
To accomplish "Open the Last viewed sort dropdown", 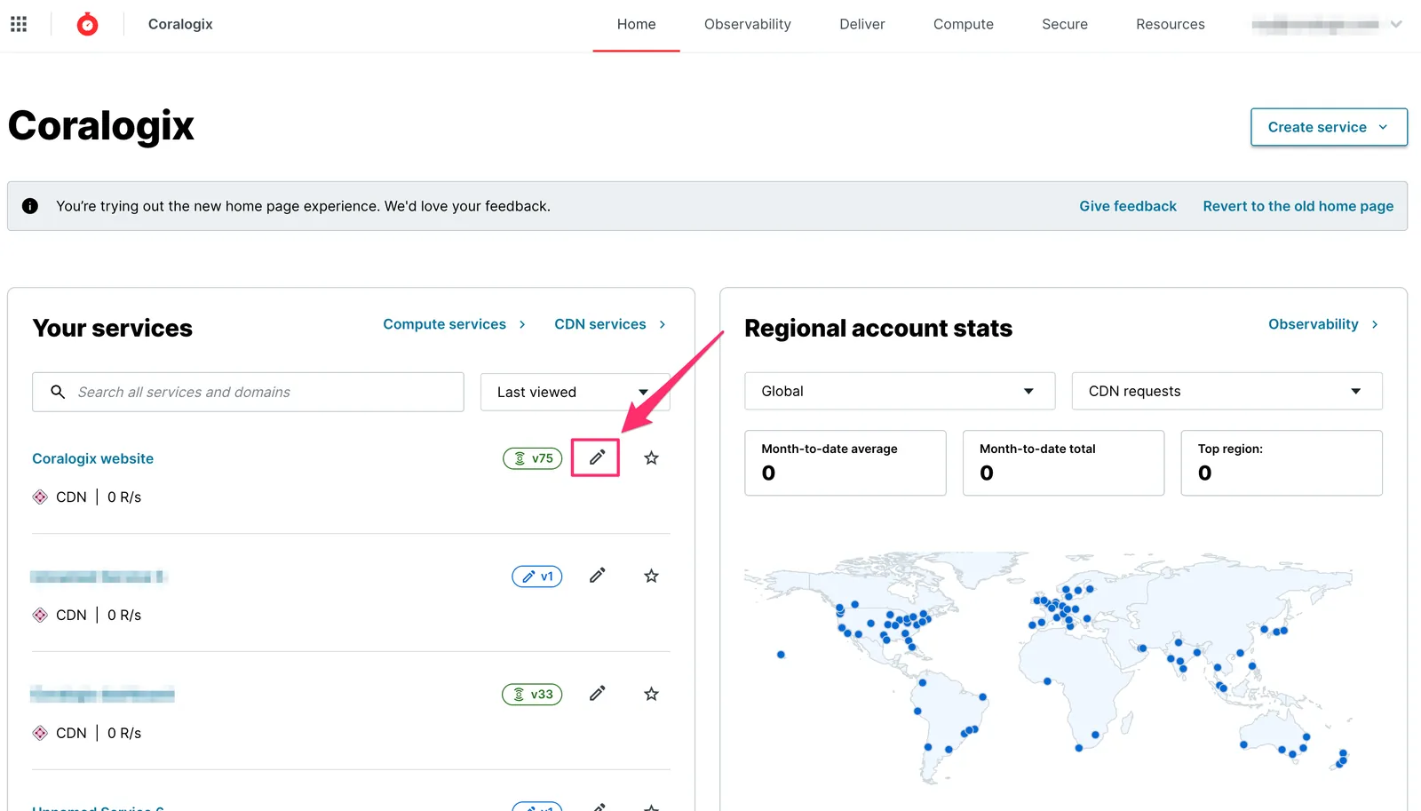I will [x=575, y=392].
